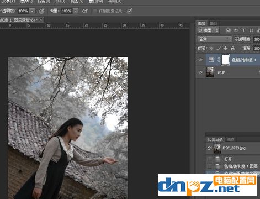Filter layers by adjustment layers icon

[x=236, y=30]
